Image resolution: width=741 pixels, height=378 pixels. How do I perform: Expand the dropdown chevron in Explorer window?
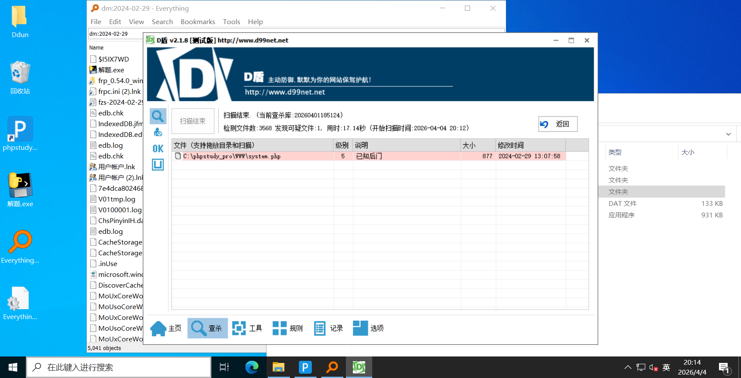pos(728,134)
